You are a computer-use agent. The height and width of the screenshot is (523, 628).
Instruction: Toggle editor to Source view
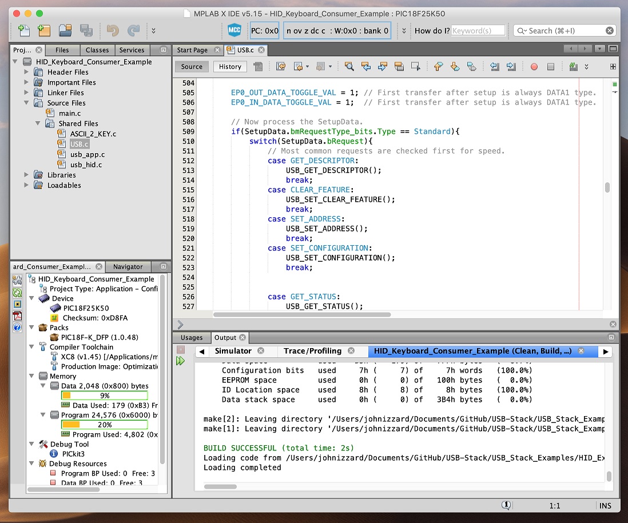pyautogui.click(x=192, y=67)
